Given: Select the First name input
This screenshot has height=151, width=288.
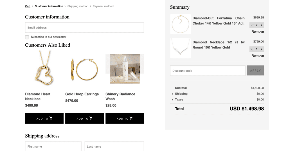Looking at the screenshot, I should click(x=53, y=146).
